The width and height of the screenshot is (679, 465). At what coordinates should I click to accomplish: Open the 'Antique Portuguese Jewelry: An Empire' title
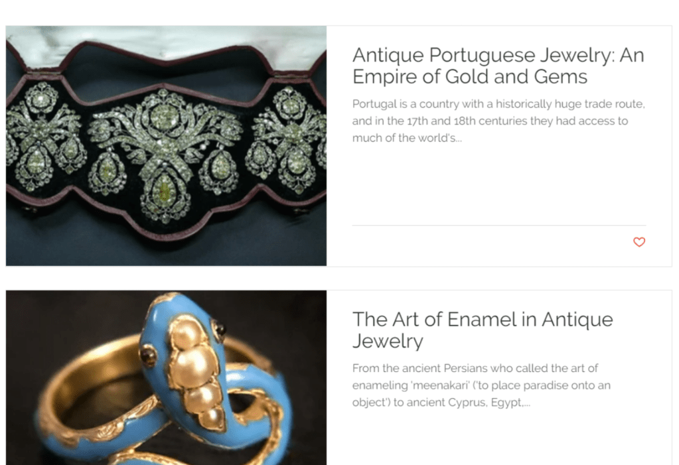pos(498,66)
